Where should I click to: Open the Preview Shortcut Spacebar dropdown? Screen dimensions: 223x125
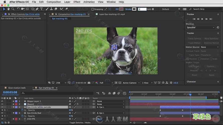coord(201,27)
